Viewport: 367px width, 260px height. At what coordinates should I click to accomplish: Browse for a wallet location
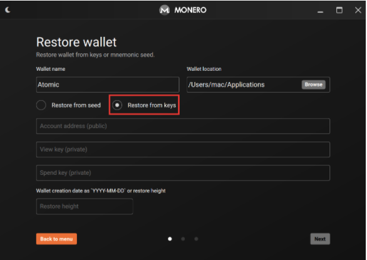pyautogui.click(x=313, y=85)
